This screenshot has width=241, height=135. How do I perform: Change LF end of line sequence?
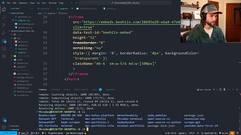click(x=198, y=133)
